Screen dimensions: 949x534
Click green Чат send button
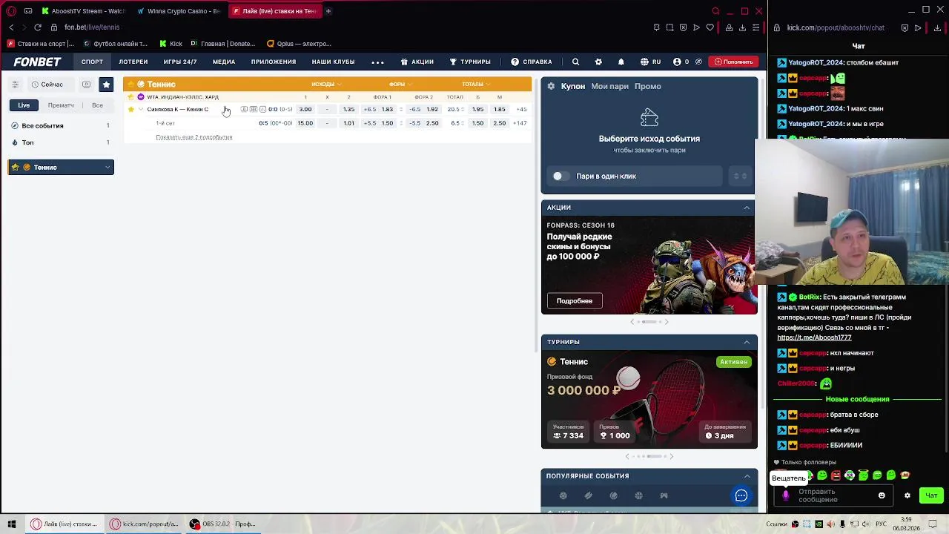[x=931, y=495]
